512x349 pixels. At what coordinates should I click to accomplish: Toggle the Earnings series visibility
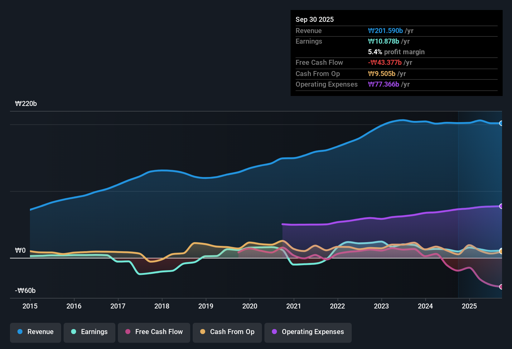89,332
